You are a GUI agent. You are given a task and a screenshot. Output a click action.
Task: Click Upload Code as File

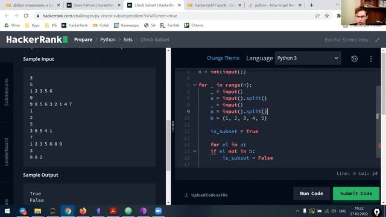(x=206, y=195)
